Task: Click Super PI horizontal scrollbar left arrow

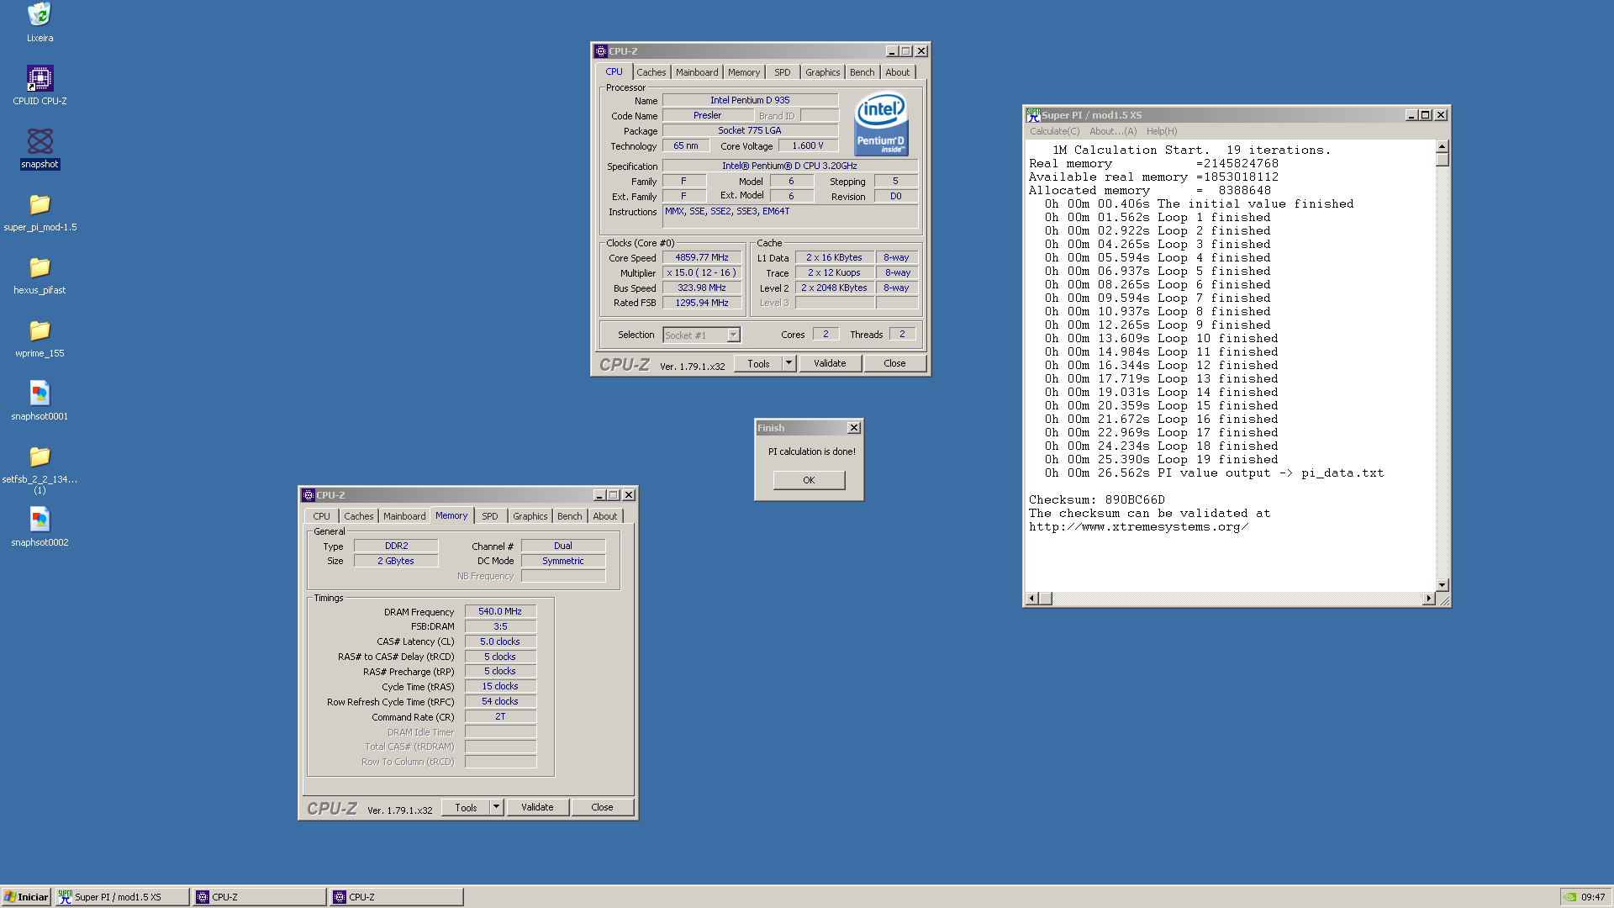Action: (1032, 599)
